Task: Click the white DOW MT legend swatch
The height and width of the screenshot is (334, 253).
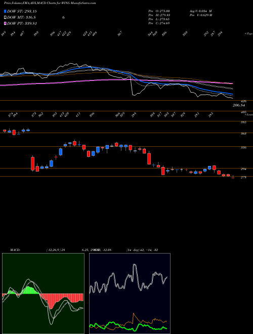Action: [5, 18]
